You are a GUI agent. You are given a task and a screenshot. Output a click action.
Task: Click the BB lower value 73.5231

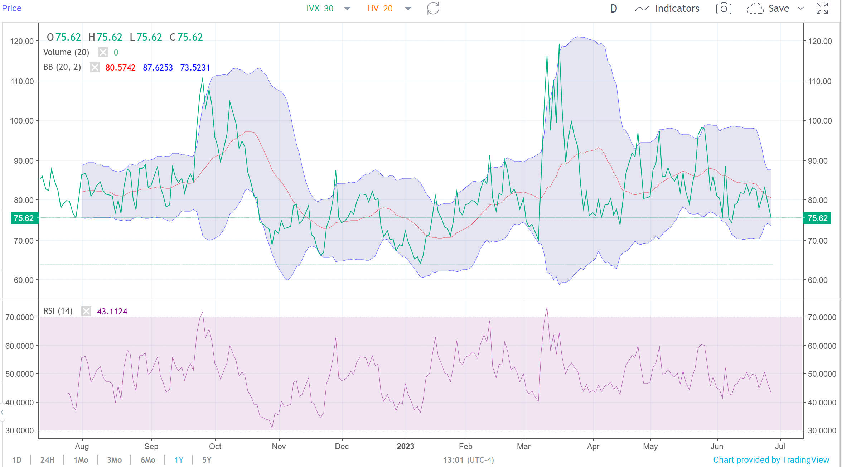click(195, 68)
